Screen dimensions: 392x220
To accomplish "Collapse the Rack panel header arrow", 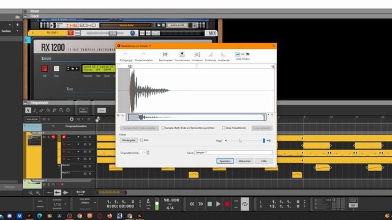I will pos(25,16).
